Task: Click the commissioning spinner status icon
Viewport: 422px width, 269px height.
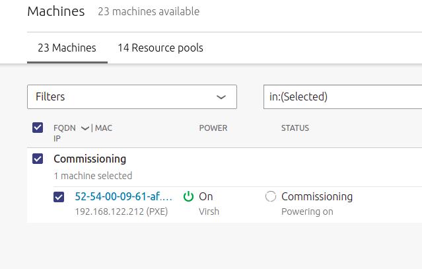Action: 271,196
